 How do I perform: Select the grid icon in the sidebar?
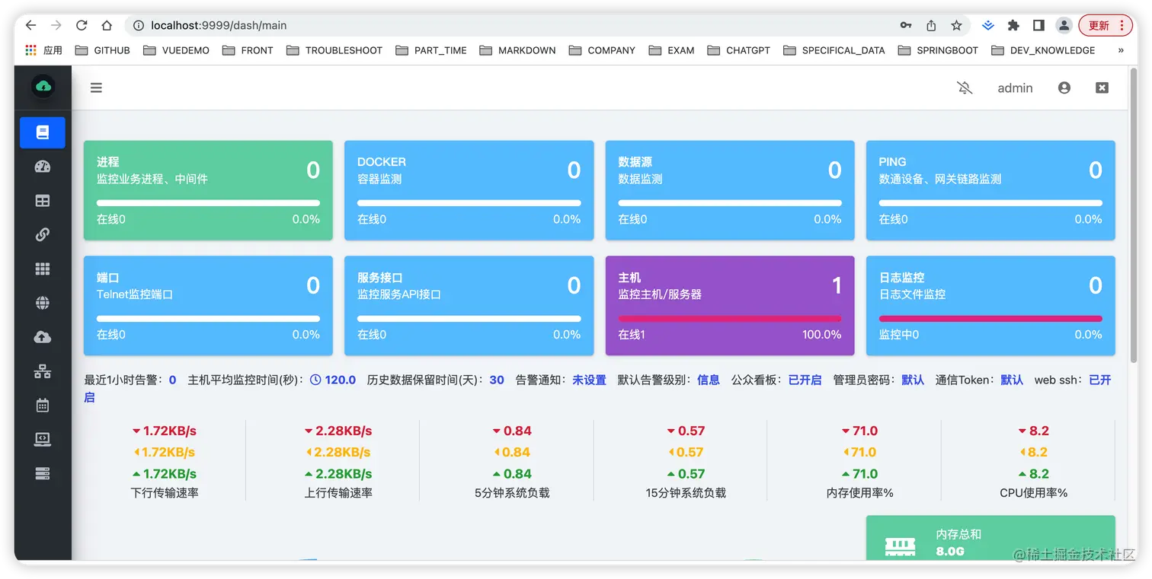pyautogui.click(x=43, y=269)
